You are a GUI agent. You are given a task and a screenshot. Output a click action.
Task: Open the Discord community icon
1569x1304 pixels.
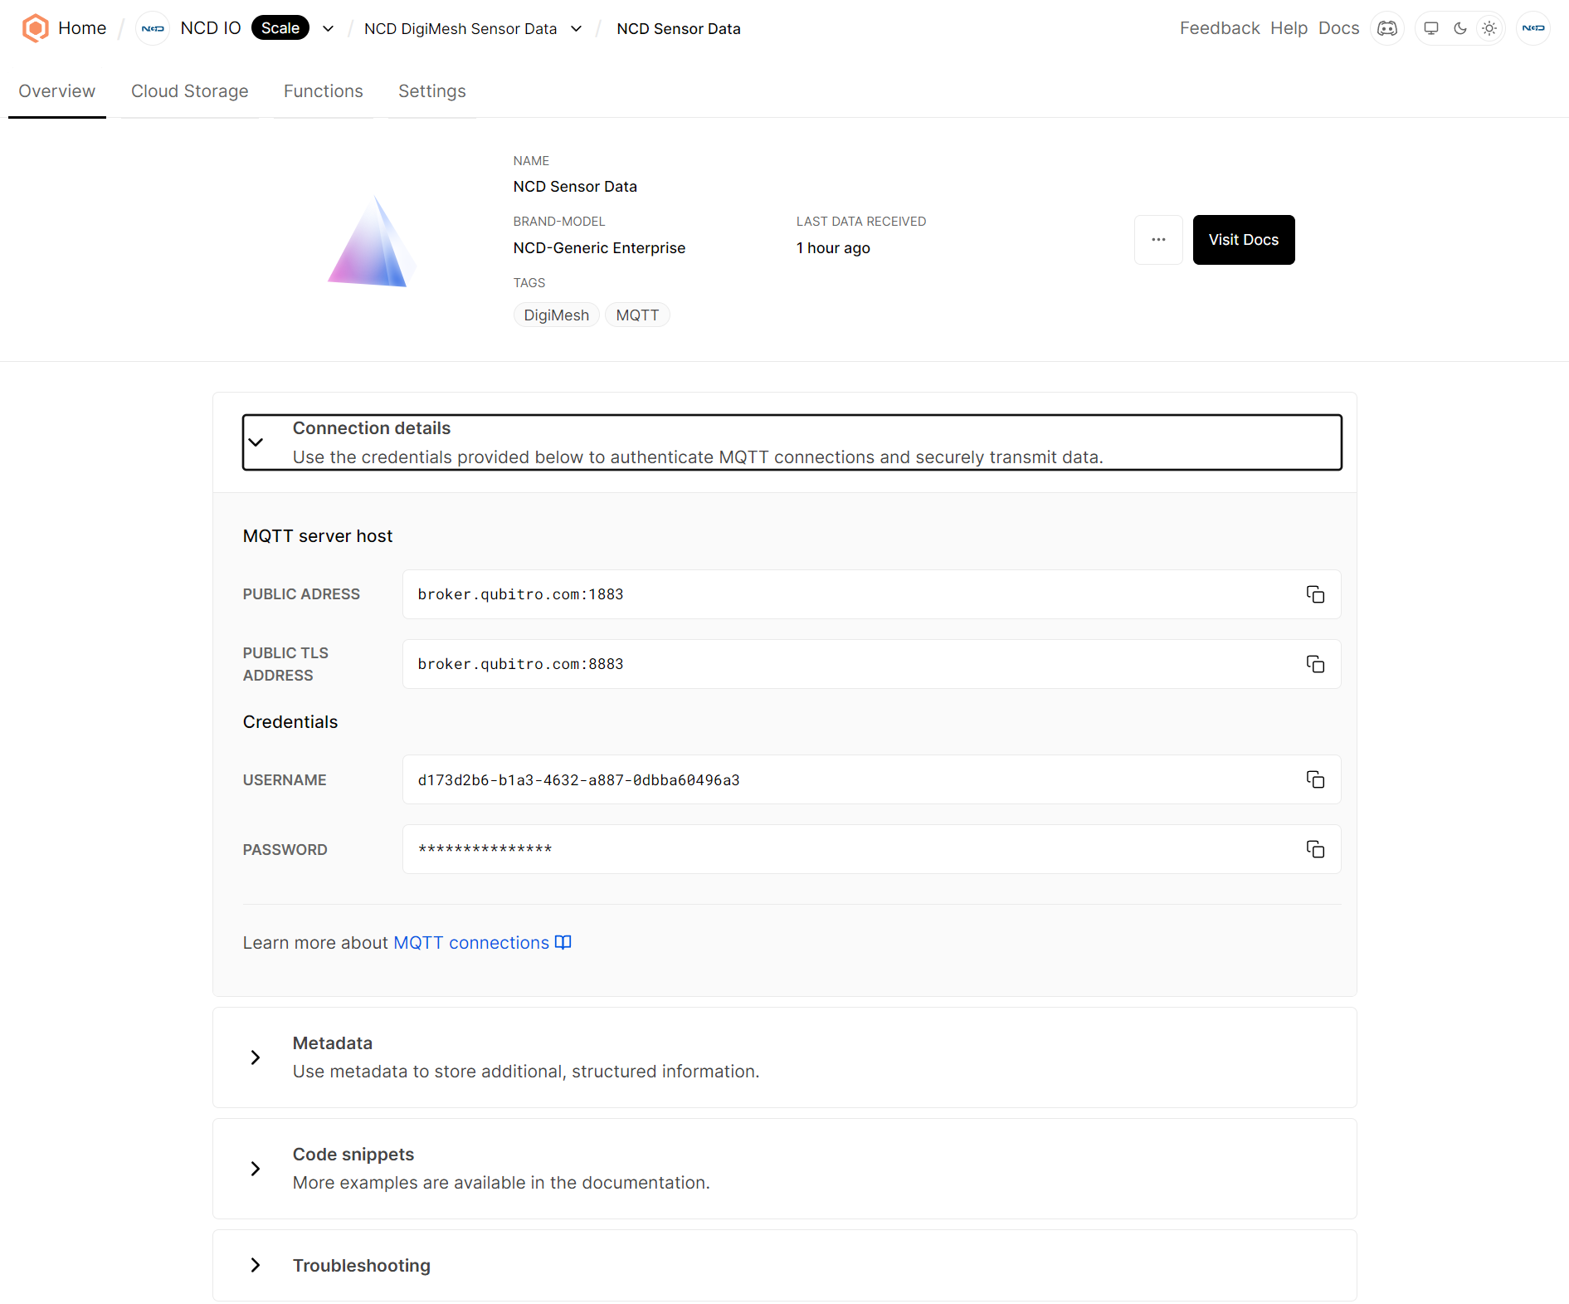coord(1386,27)
